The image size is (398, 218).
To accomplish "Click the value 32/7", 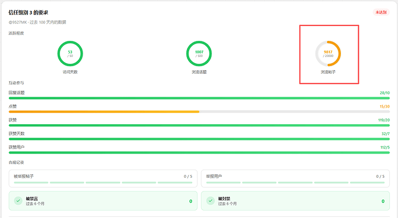I will 385,133.
